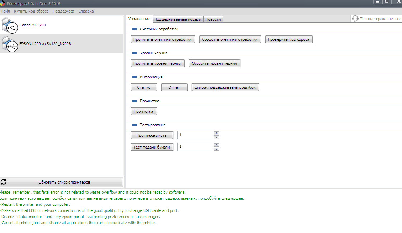The image size is (402, 233).
Task: Open the Поддержка menu
Action: coord(63,11)
